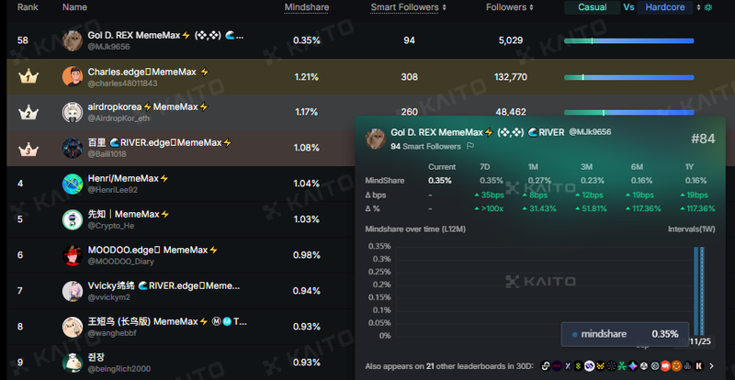Expand more leaderboards with right chevron
735x380 pixels.
coord(711,366)
